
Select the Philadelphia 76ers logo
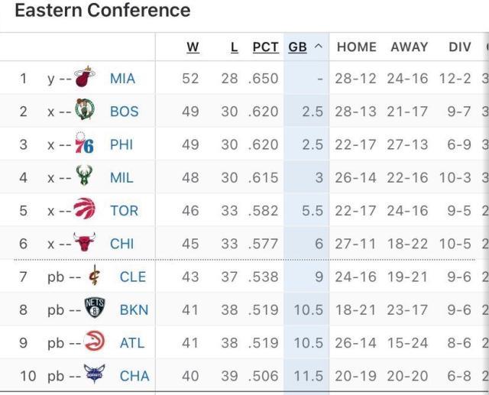[x=84, y=144]
